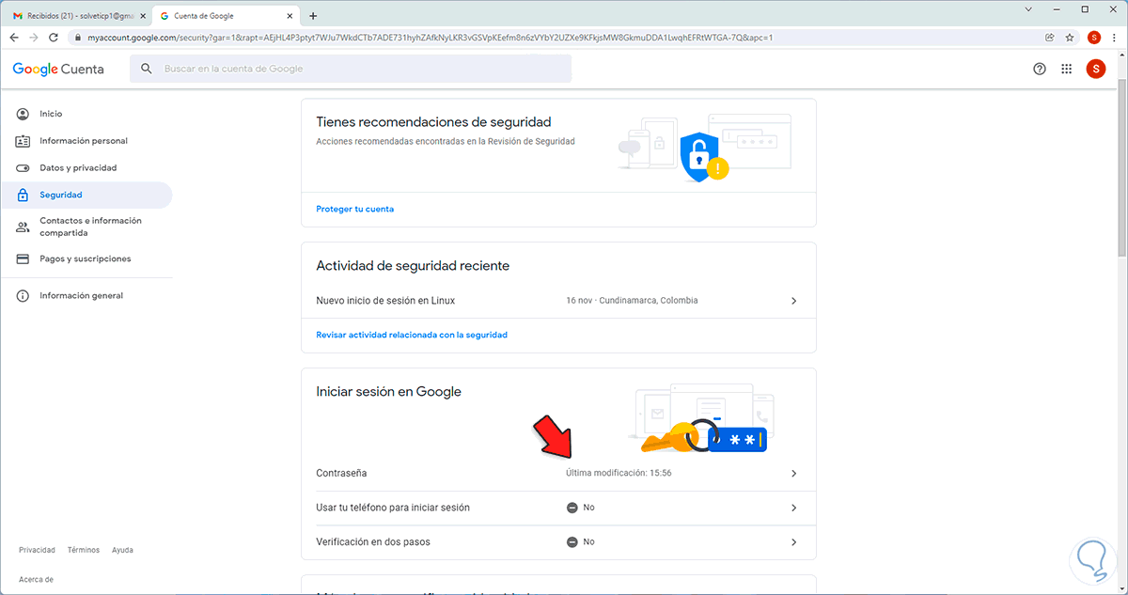
Task: Open Términos footer link
Action: tap(84, 550)
